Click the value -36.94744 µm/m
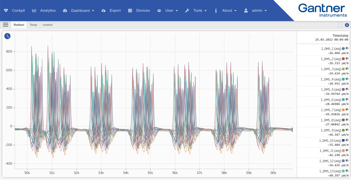This screenshot has width=351, height=180. 336,94
